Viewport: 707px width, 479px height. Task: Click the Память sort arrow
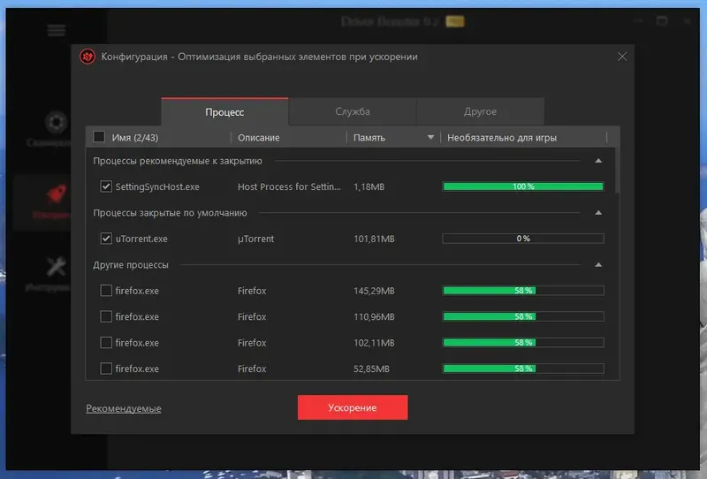coord(430,137)
